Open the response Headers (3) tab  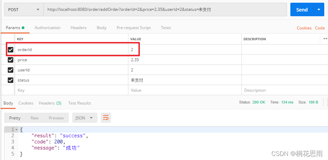click(x=50, y=103)
